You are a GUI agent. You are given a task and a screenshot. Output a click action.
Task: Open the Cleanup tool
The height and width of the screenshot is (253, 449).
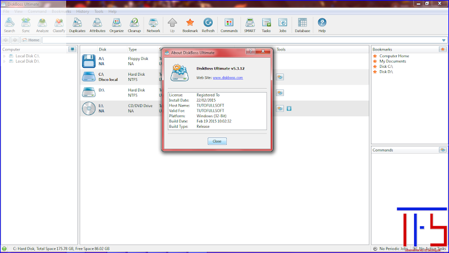[134, 25]
